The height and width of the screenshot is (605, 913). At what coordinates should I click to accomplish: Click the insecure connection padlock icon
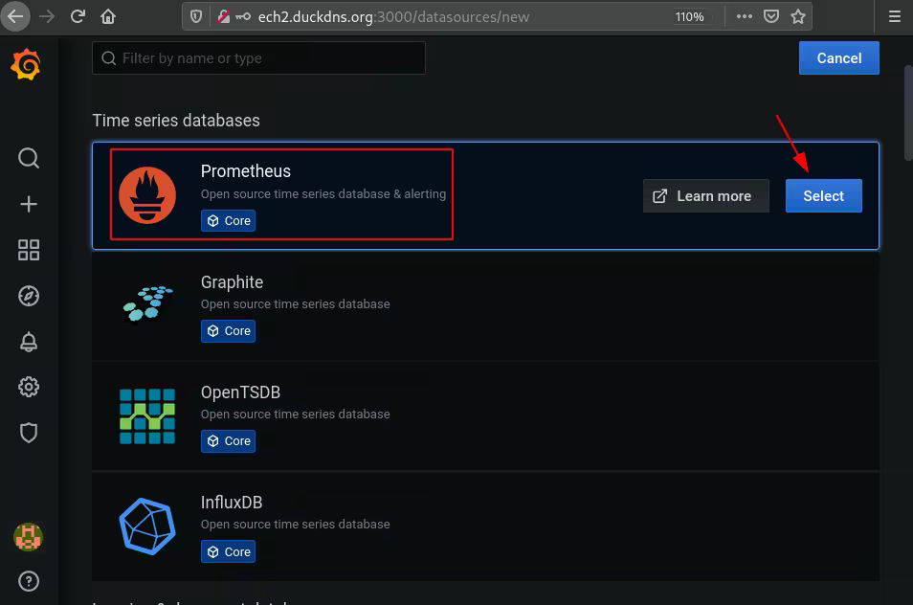click(223, 17)
